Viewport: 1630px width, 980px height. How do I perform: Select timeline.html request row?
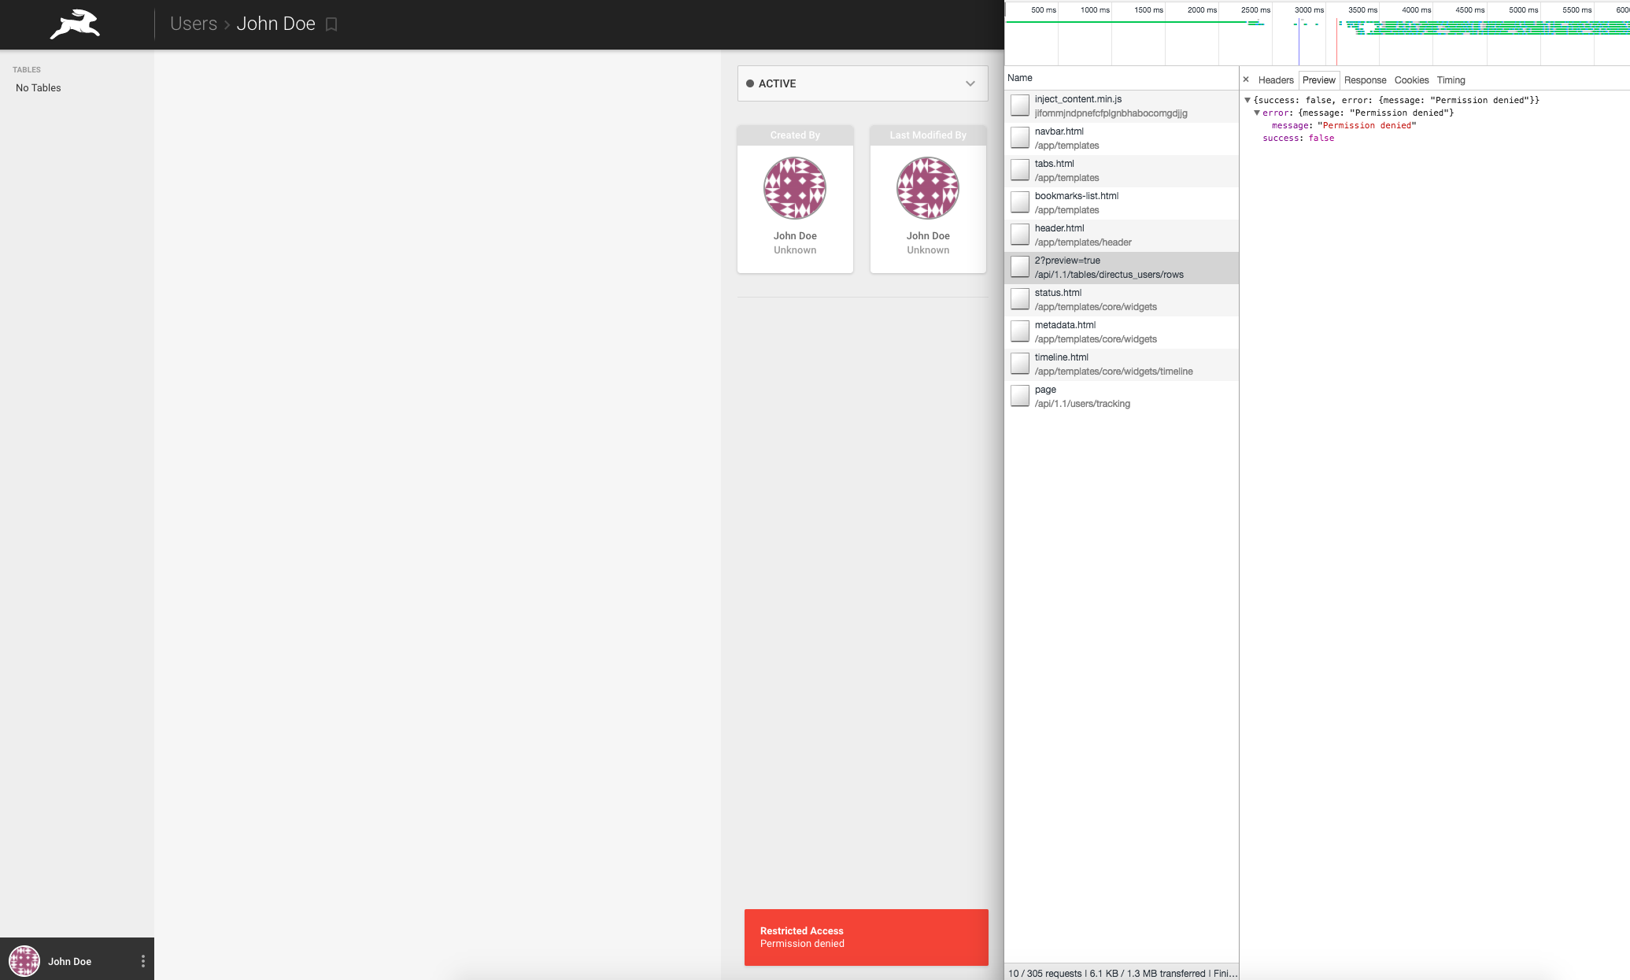click(x=1122, y=364)
